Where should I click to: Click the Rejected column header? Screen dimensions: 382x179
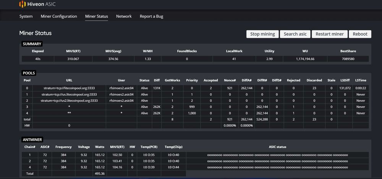click(293, 81)
